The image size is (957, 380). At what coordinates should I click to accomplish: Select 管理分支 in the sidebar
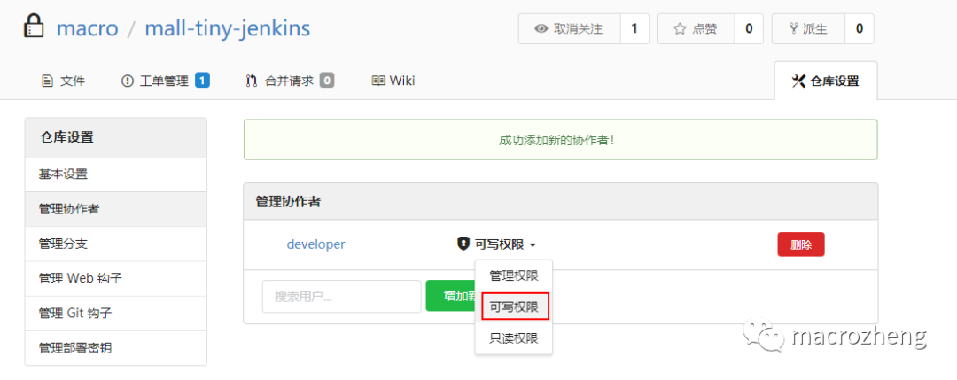[x=116, y=244]
